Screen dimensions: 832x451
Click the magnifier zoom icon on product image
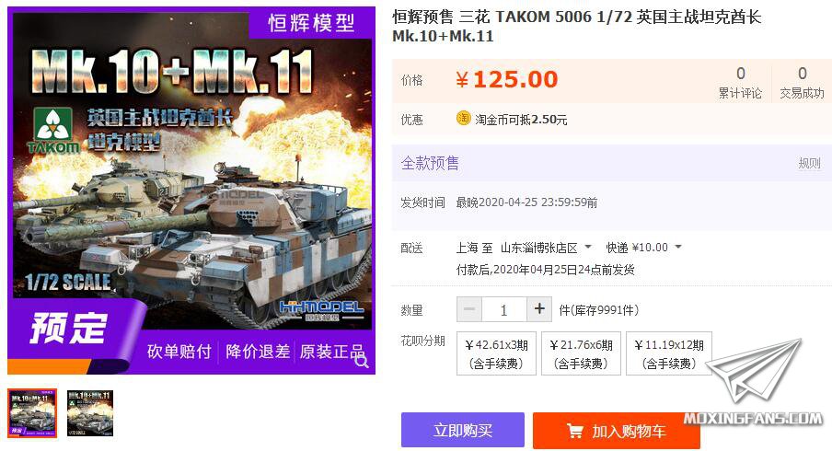coord(362,362)
